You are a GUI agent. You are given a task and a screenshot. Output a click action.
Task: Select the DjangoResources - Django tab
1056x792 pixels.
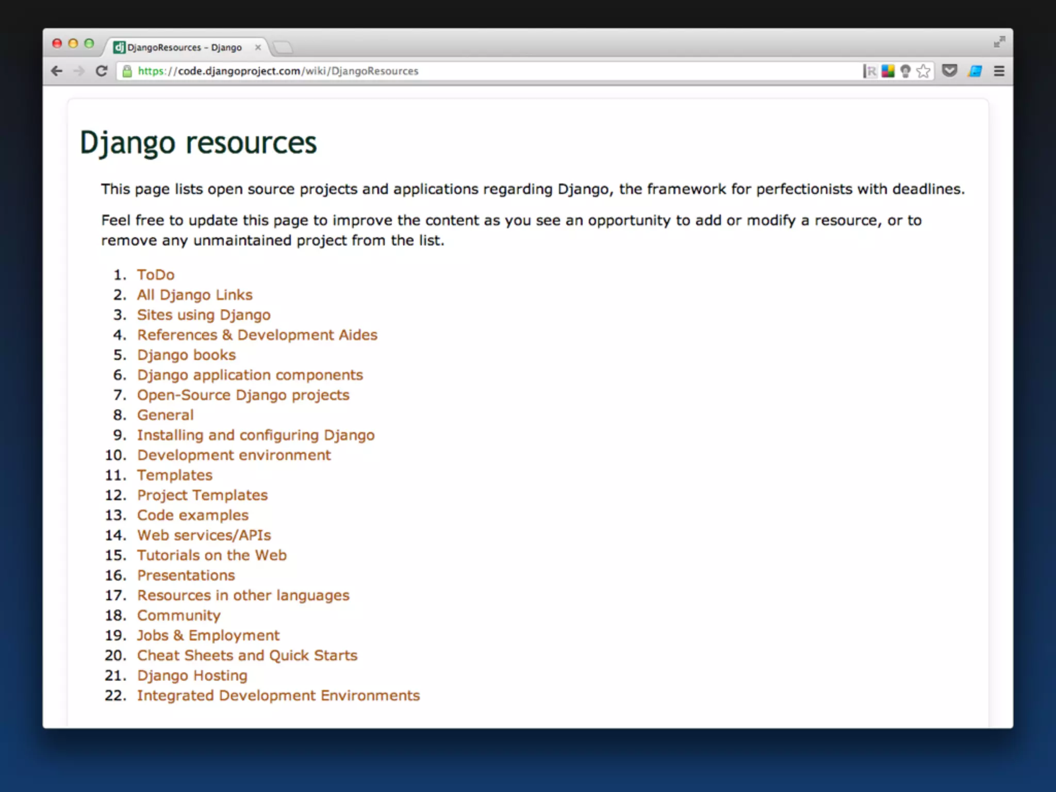point(184,47)
